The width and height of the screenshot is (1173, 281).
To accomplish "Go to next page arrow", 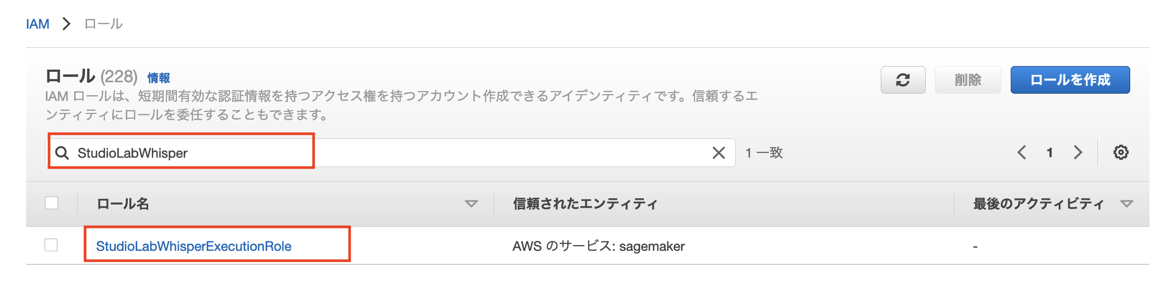I will click(x=1078, y=152).
